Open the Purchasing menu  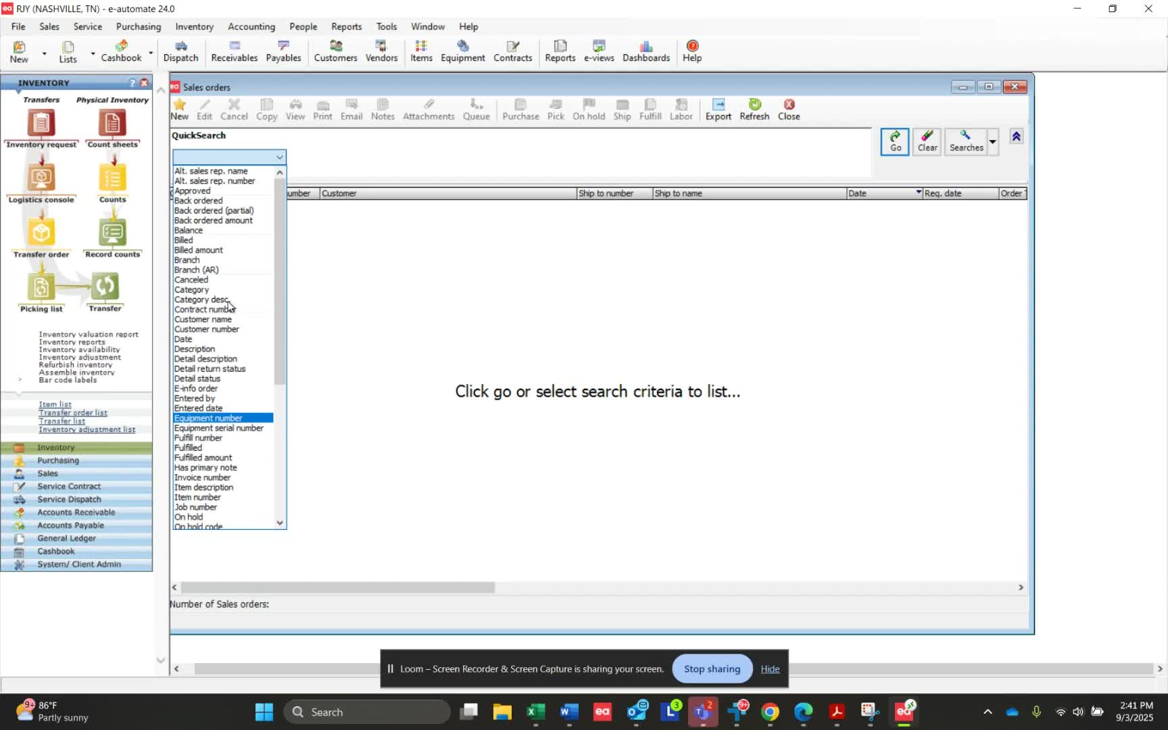tap(139, 26)
